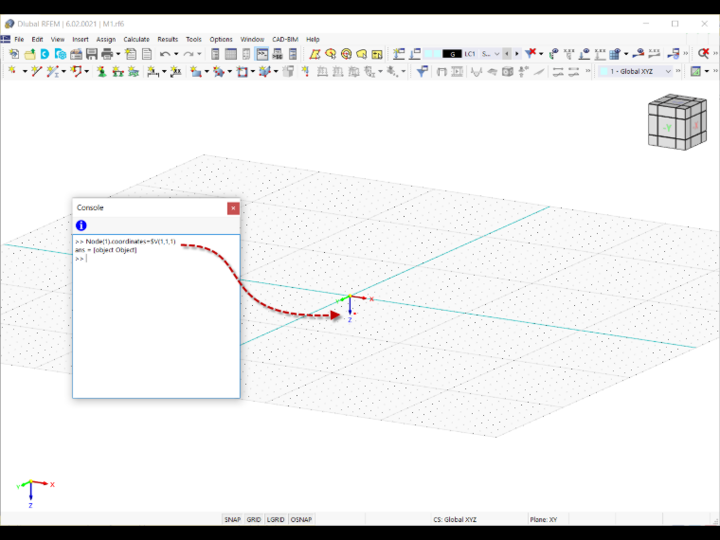Expand the Undo history dropdown arrow
Image resolution: width=720 pixels, height=540 pixels.
click(176, 54)
